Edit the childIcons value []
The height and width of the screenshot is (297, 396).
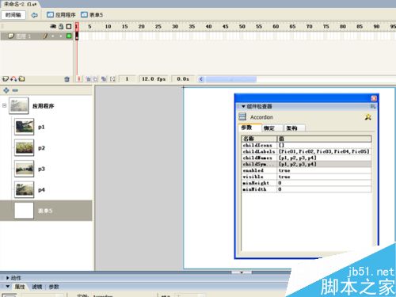[325, 145]
